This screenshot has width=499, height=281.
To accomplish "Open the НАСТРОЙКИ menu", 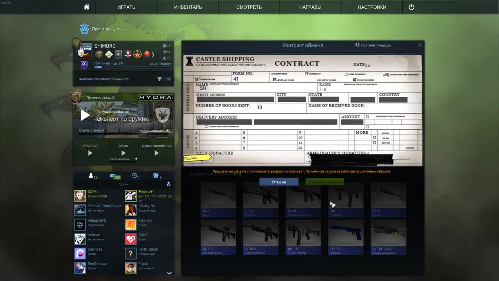I will coord(372,7).
